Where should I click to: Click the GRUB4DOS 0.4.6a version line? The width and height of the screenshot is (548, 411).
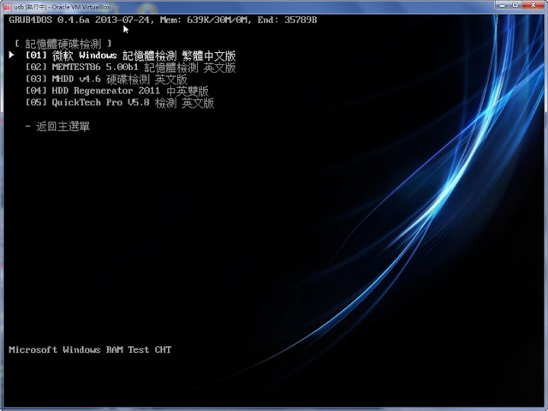163,20
